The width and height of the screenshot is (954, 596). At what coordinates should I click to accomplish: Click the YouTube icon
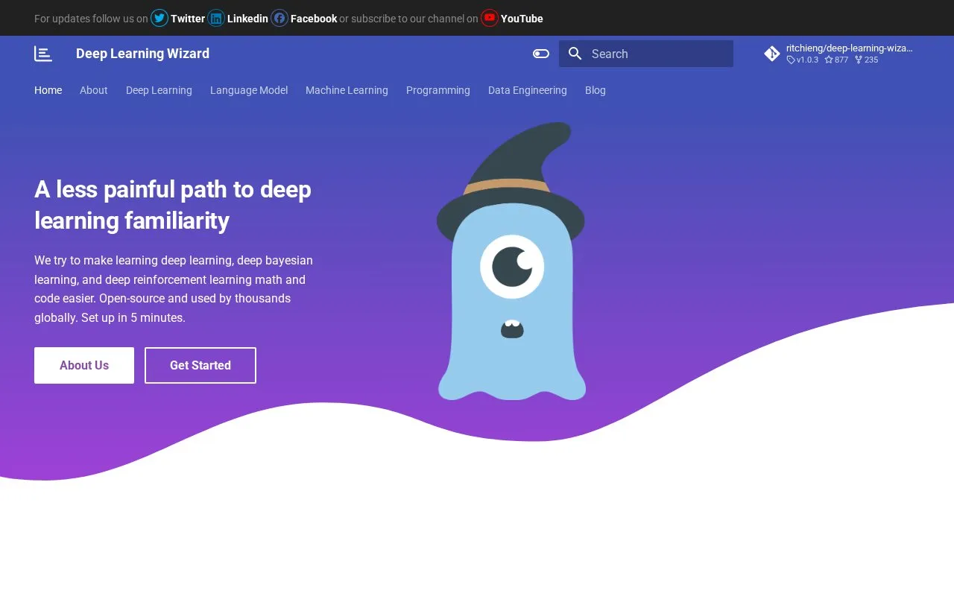[490, 18]
